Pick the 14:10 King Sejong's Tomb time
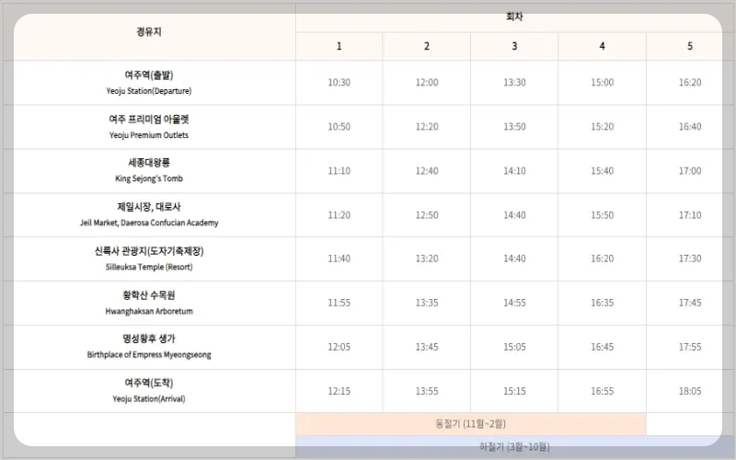The image size is (736, 460). [x=514, y=171]
